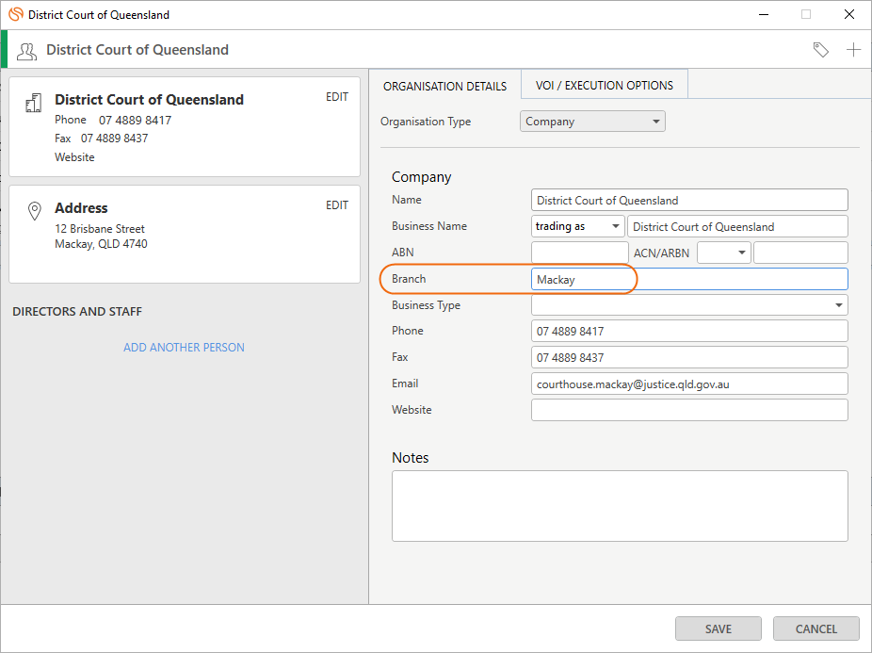This screenshot has width=872, height=653.
Task: Click the CANCEL button
Action: click(815, 629)
